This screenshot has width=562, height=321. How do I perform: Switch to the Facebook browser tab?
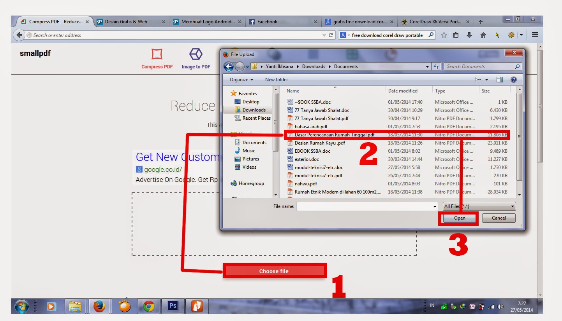point(267,21)
